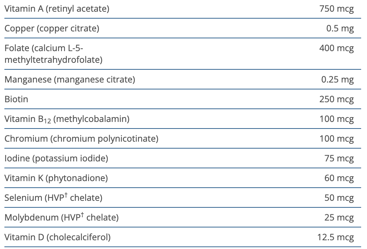Image resolution: width=367 pixels, height=249 pixels.
Task: Select the 75 mcg iodine amount
Action: tap(339, 158)
